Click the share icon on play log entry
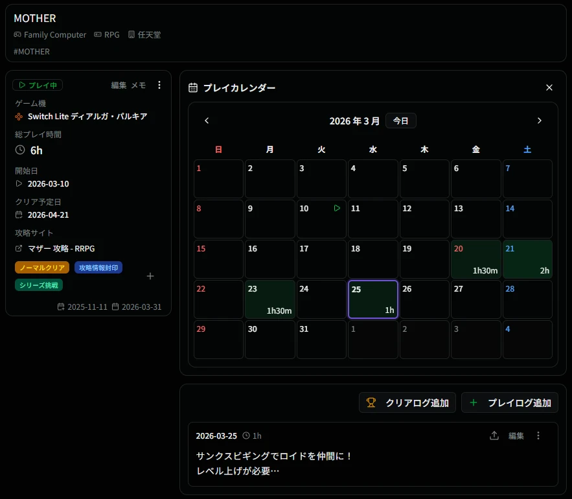 [494, 435]
